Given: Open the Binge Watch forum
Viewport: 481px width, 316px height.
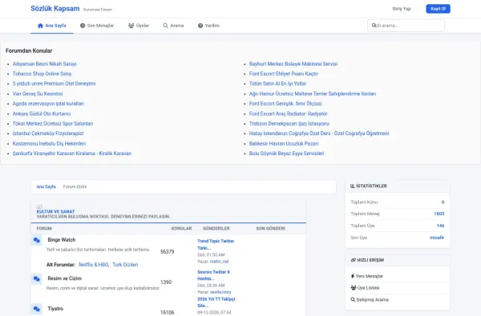Looking at the screenshot, I should (x=62, y=240).
